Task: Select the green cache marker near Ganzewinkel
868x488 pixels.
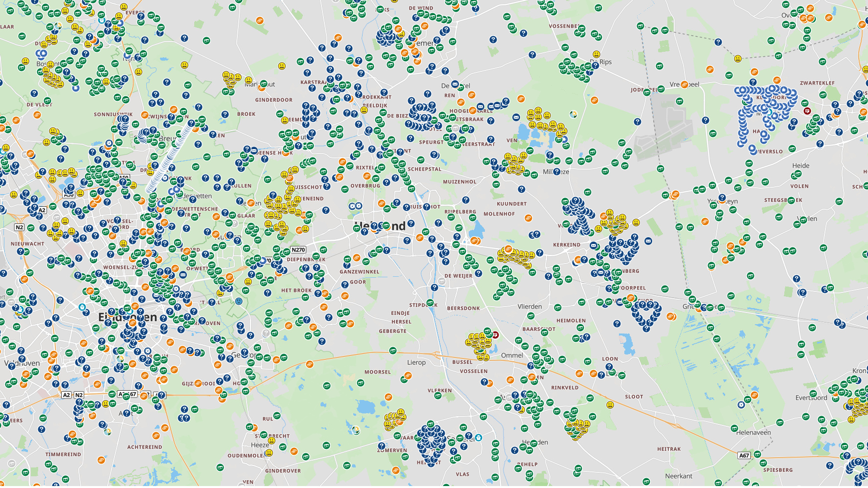Action: coord(347,259)
